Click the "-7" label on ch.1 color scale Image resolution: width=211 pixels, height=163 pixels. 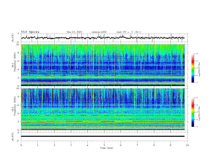point(196,83)
